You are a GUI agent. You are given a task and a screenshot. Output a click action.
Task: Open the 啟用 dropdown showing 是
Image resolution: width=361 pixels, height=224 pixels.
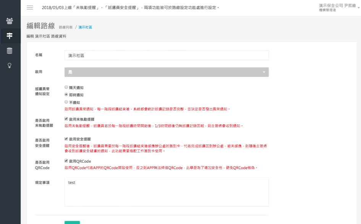166,72
